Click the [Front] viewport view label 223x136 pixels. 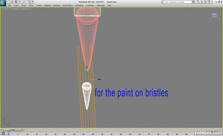pos(7,9)
